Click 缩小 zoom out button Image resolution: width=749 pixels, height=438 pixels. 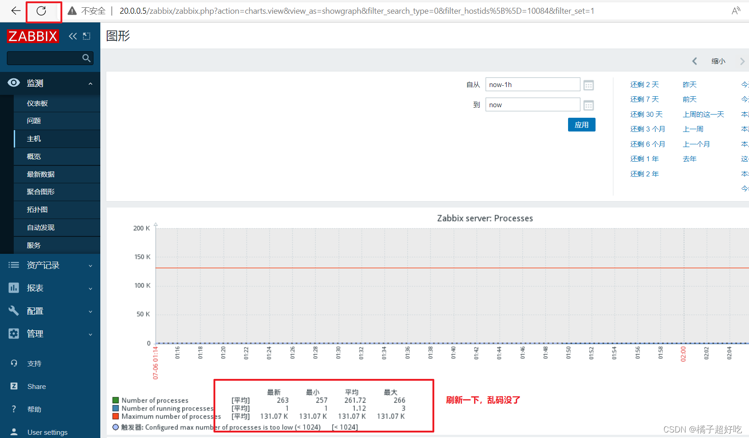coord(718,61)
